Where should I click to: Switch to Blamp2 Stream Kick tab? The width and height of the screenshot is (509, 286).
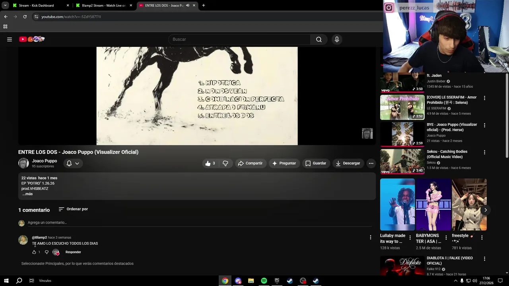[x=104, y=6]
